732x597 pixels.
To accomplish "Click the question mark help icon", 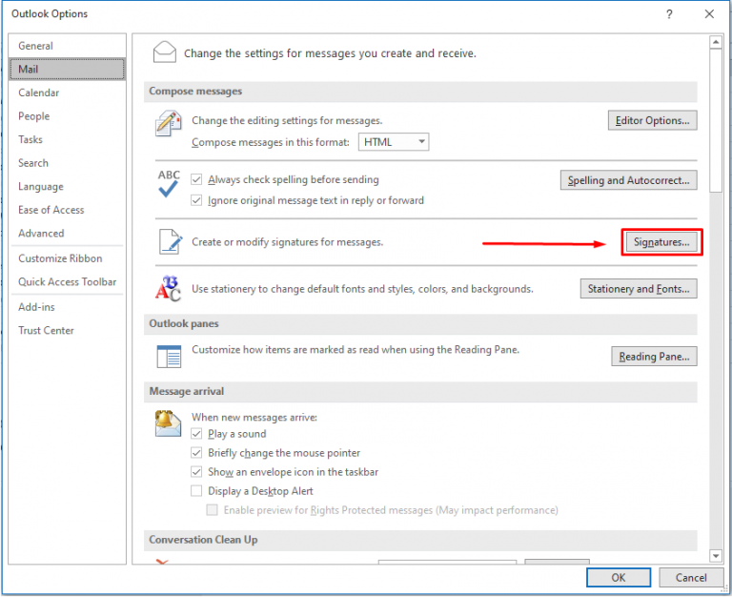I will [x=669, y=14].
